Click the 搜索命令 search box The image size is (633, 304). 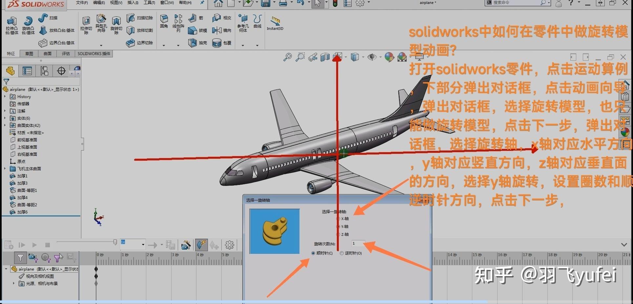[518, 3]
